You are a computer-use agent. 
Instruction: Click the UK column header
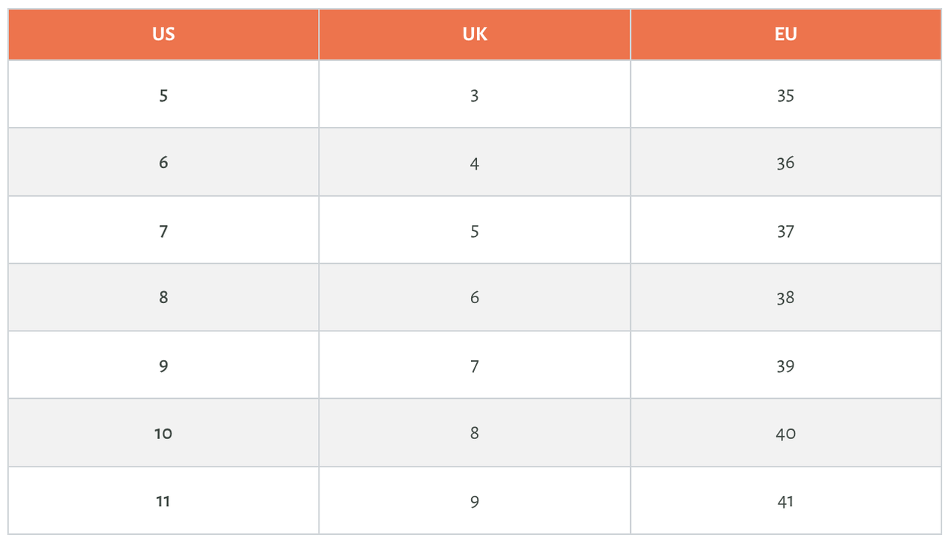coord(475,34)
